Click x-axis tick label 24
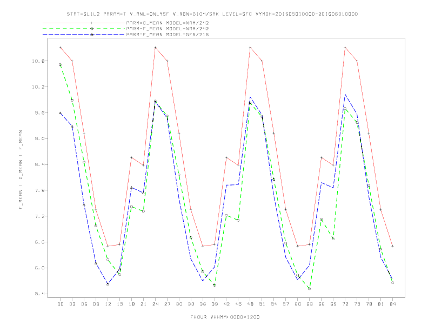This screenshot has width=428, height=331. point(155,304)
